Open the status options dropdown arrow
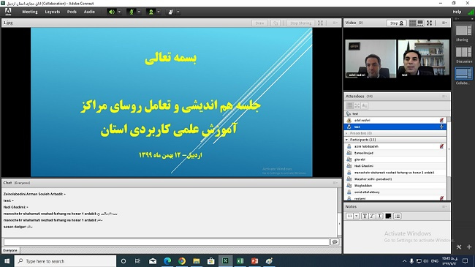 (x=178, y=12)
